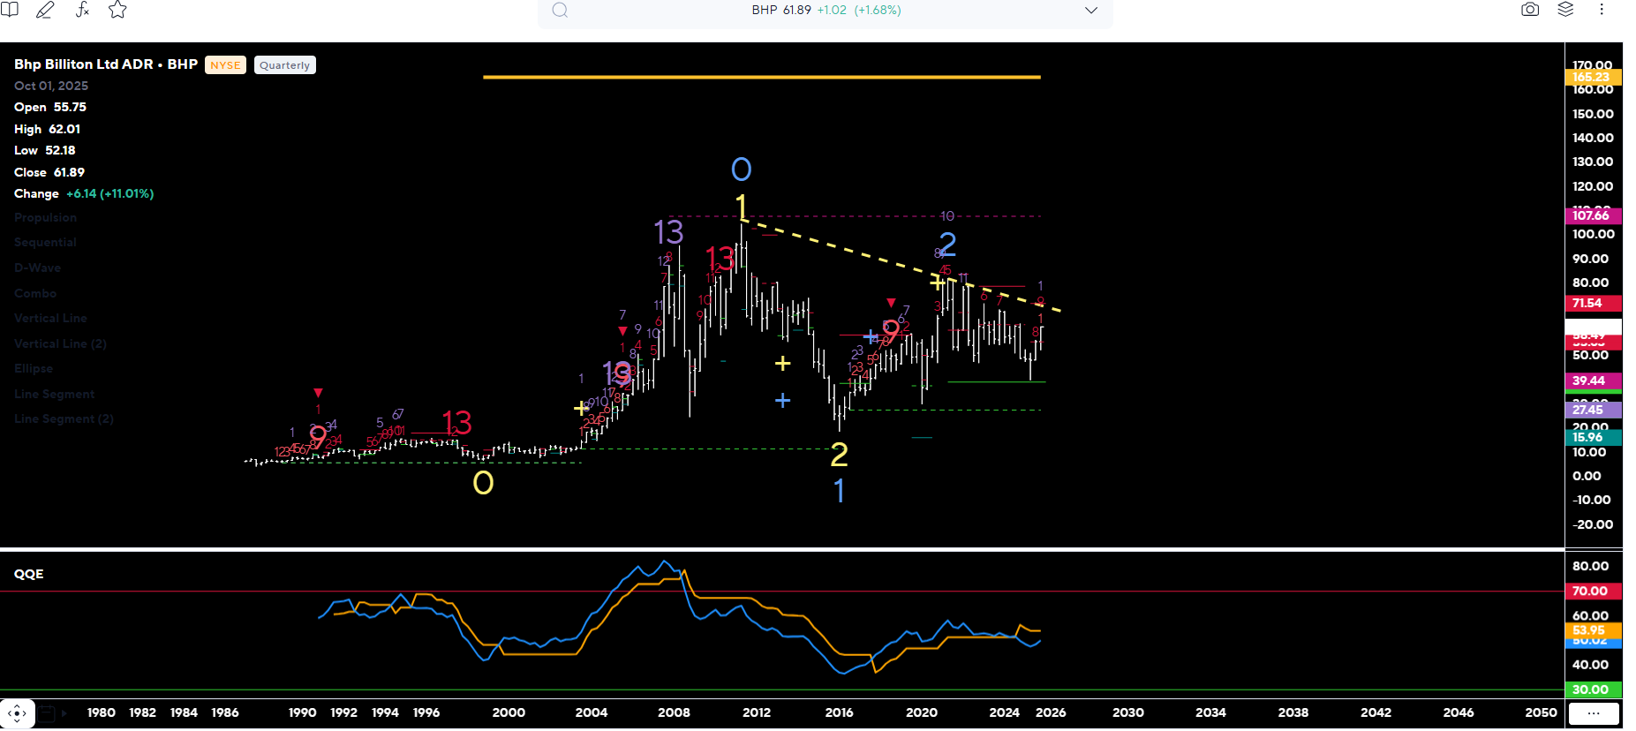Toggle the Sequential indicator in legend

45,242
